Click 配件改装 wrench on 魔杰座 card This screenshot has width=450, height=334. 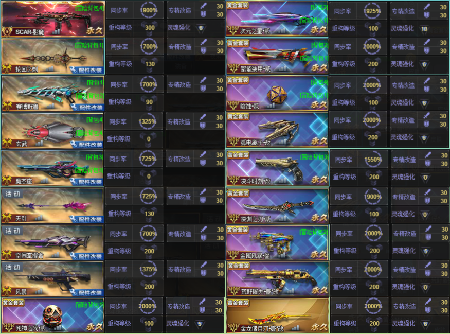(x=87, y=182)
